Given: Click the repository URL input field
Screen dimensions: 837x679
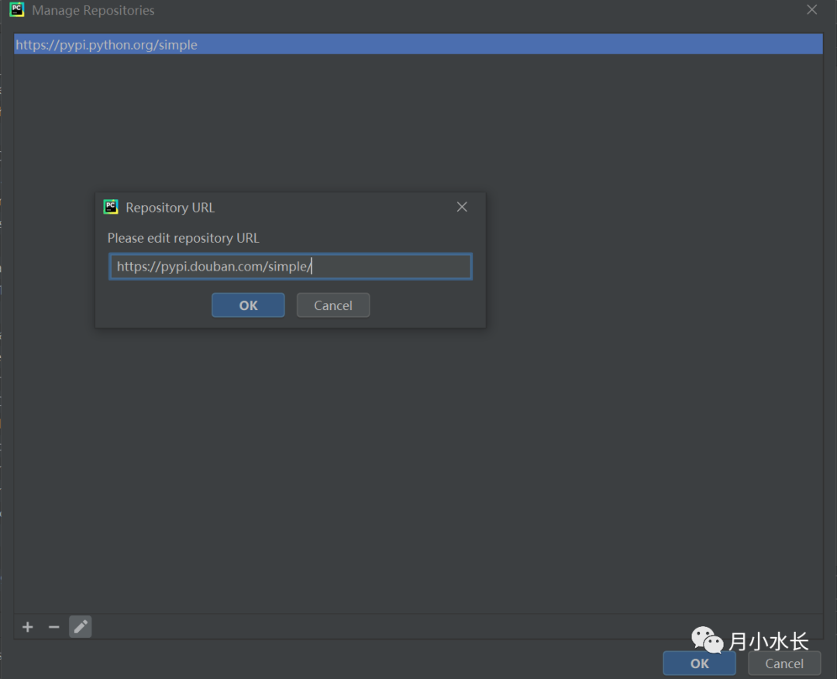Looking at the screenshot, I should tap(291, 267).
